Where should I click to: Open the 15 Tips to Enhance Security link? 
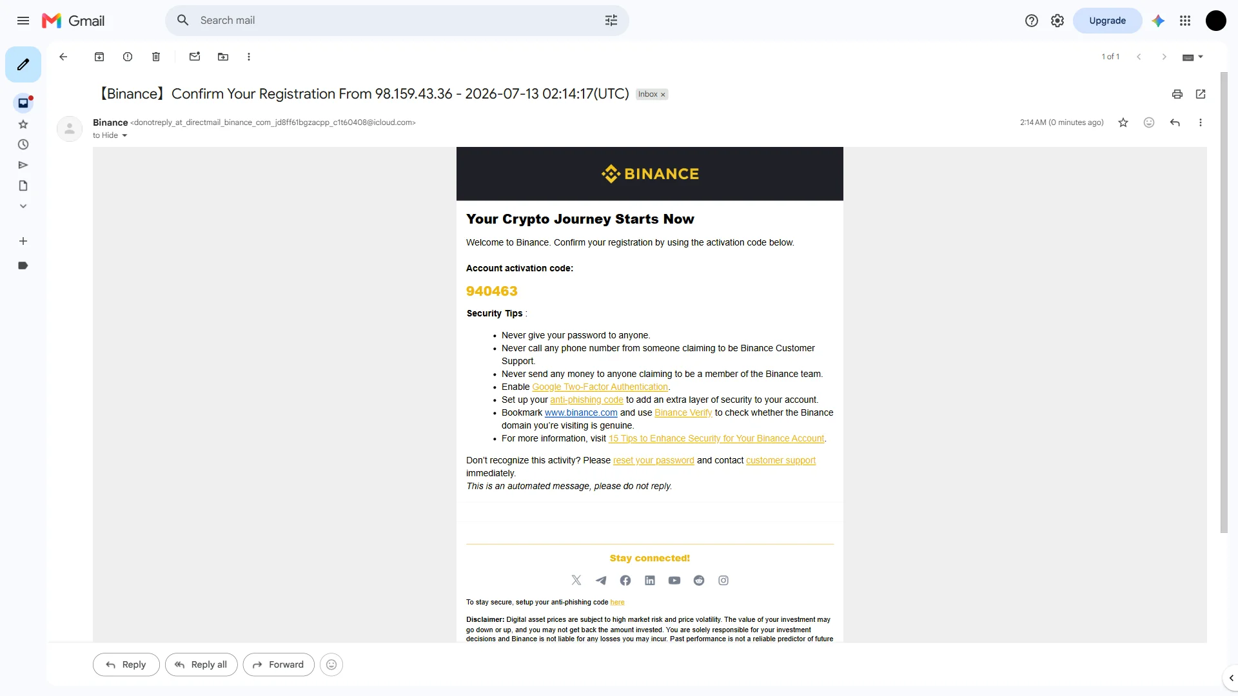[716, 438]
